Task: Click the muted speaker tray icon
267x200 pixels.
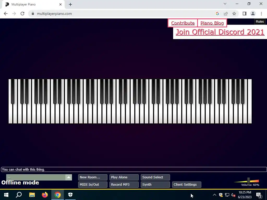Action: point(233,195)
